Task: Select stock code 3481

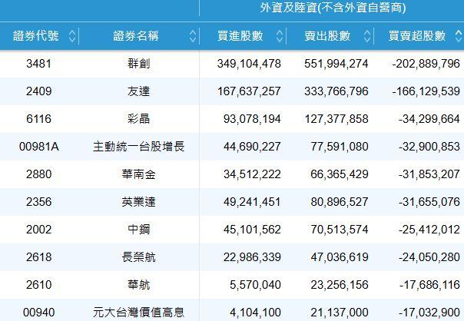Action: [38, 64]
